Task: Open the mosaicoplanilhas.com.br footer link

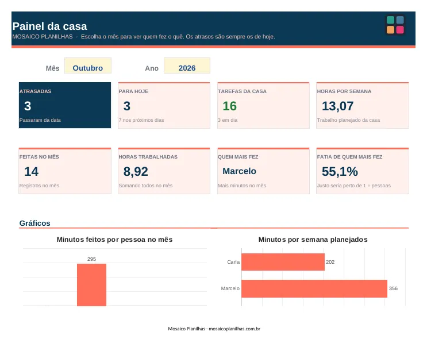Action: point(234,329)
